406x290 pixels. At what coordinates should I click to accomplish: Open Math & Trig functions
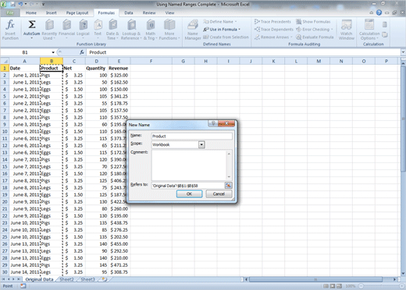[x=151, y=30]
